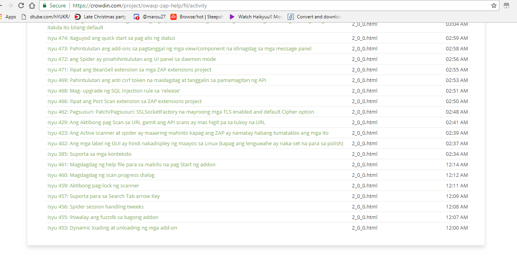Open the extension icon beside address bar
517x260 pixels.
click(506, 5)
